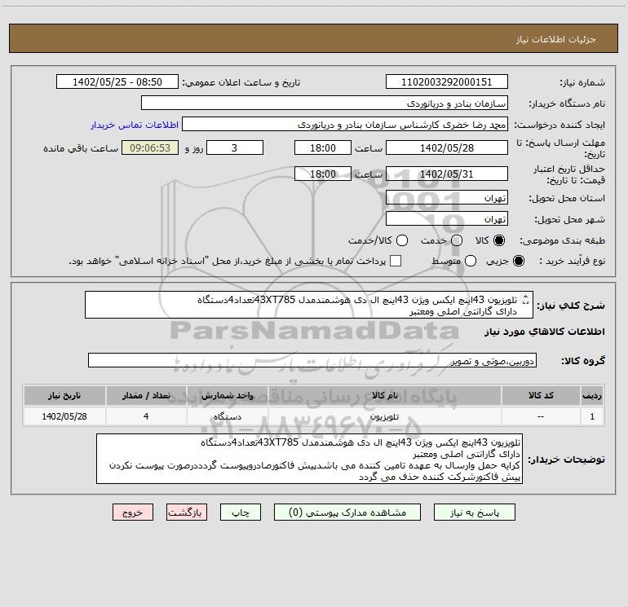Click the resize handle icon in شرح کلی نیاز box

pyautogui.click(x=525, y=299)
